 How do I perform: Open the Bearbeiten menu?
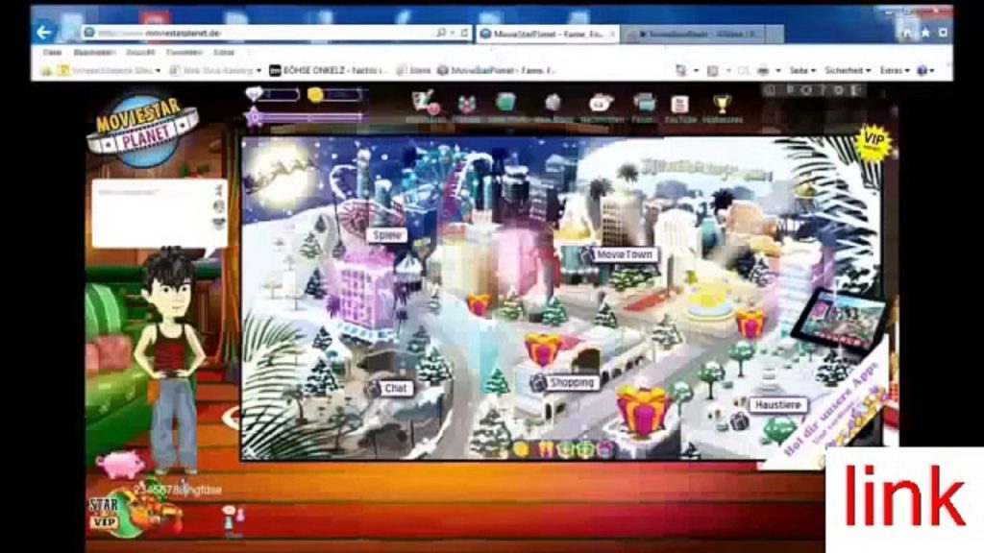coord(93,53)
